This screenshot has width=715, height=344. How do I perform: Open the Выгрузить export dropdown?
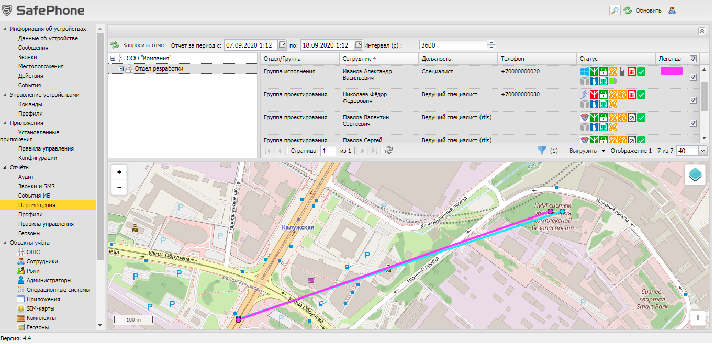(x=586, y=151)
